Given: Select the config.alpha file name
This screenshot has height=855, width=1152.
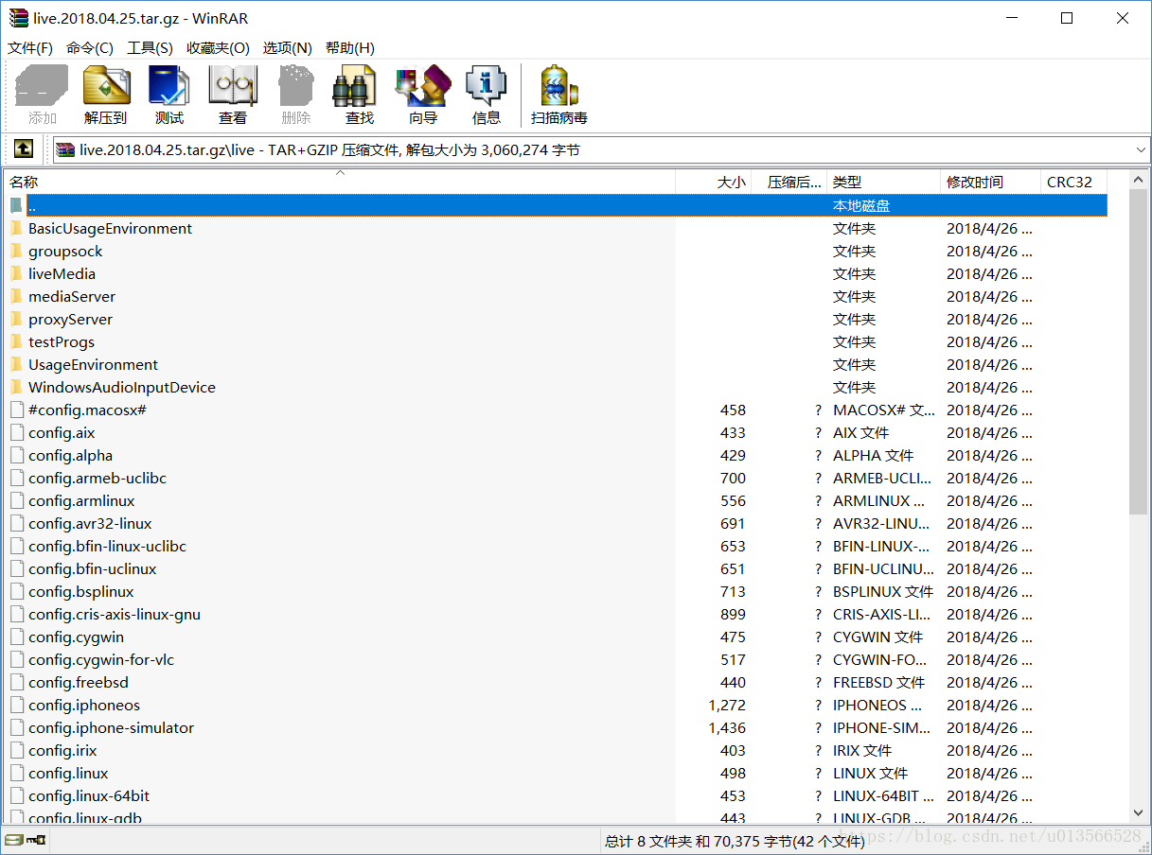Looking at the screenshot, I should click(70, 455).
